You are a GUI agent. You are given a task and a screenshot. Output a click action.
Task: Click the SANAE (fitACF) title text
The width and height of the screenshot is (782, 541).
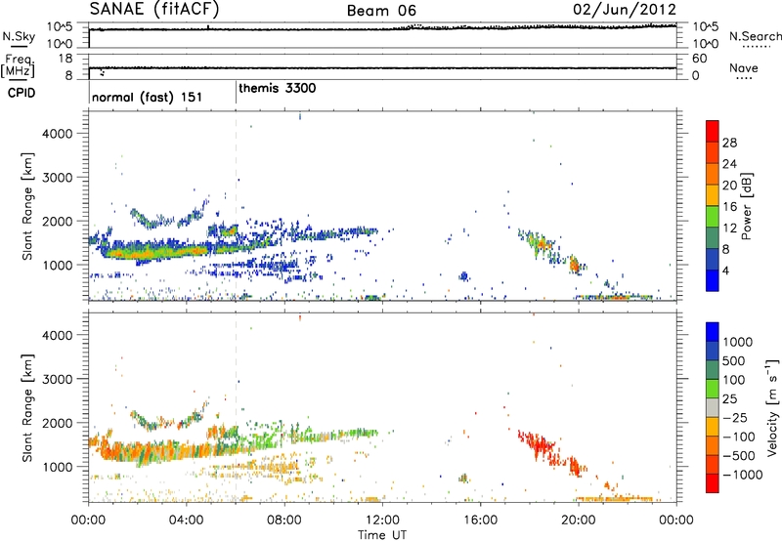click(154, 9)
